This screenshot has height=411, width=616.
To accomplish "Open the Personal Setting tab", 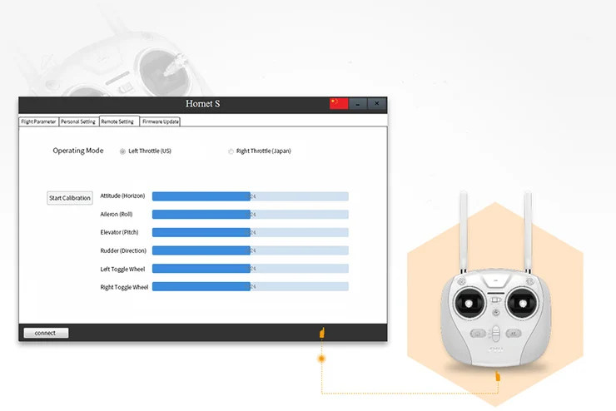I will point(78,121).
